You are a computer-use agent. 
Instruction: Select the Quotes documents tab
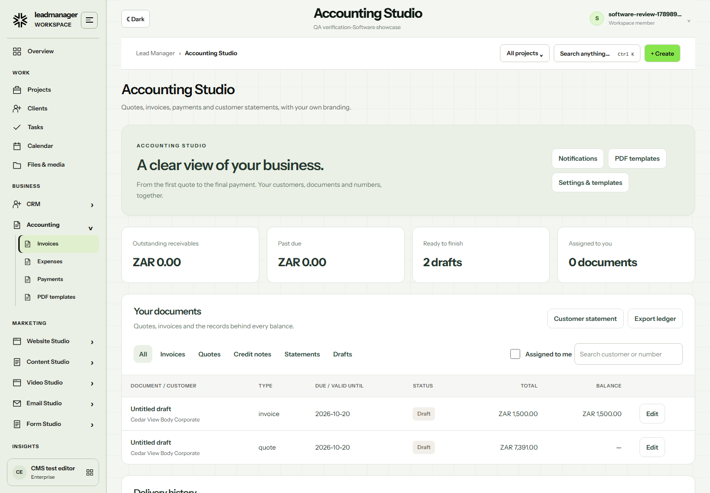(210, 354)
